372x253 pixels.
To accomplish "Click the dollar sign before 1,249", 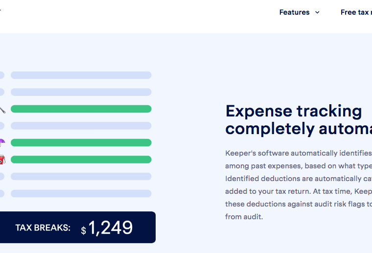I will [x=84, y=230].
